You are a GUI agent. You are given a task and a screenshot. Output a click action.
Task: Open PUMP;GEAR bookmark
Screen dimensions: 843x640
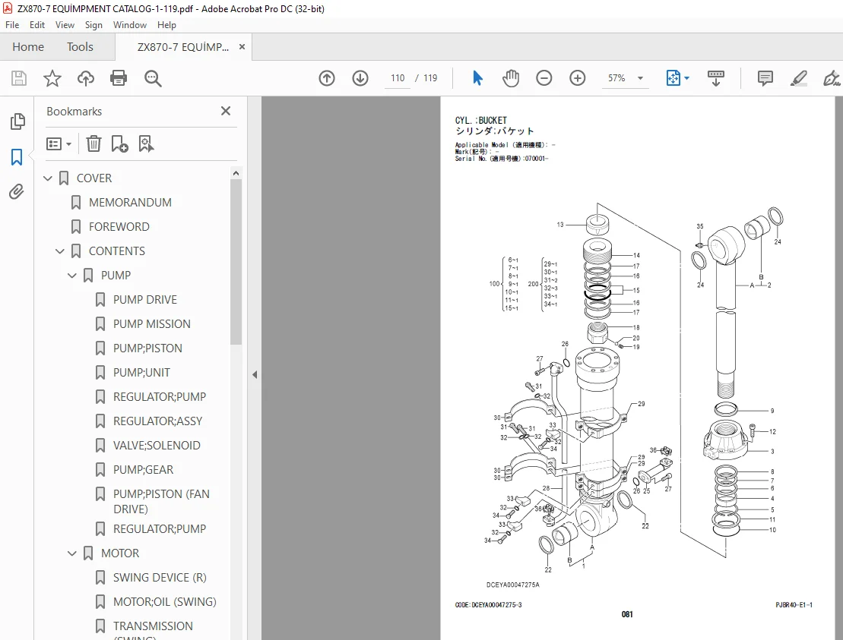143,470
